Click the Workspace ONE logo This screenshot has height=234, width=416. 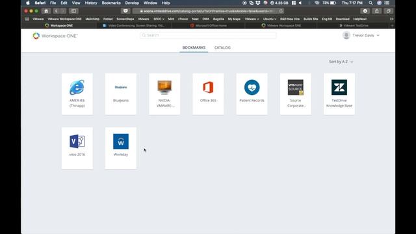(55, 36)
